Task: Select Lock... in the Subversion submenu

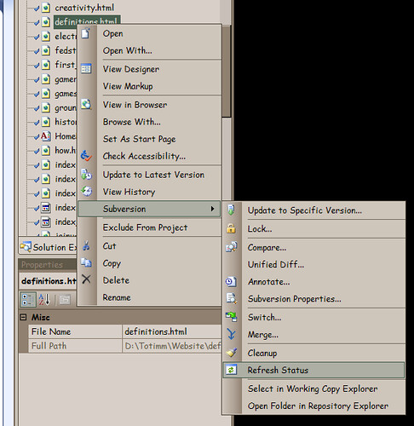Action: pyautogui.click(x=313, y=228)
